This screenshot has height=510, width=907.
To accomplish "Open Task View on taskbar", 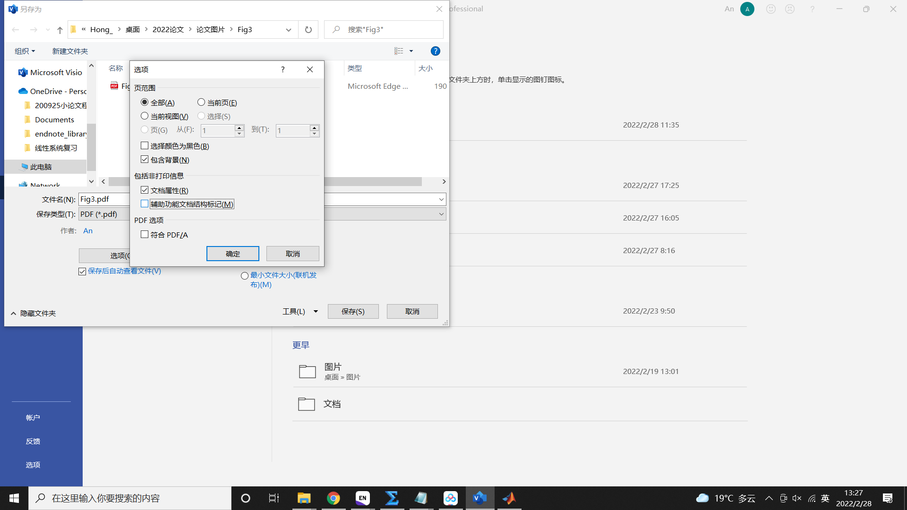I will pyautogui.click(x=274, y=498).
